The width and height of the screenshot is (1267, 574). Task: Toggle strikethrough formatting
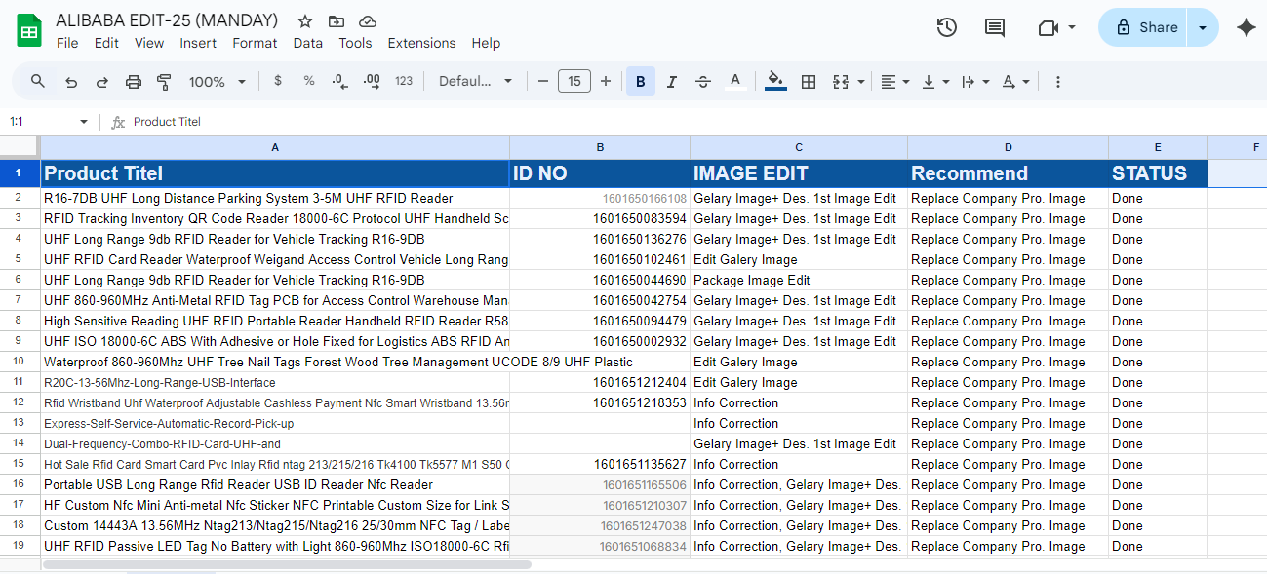pos(702,82)
